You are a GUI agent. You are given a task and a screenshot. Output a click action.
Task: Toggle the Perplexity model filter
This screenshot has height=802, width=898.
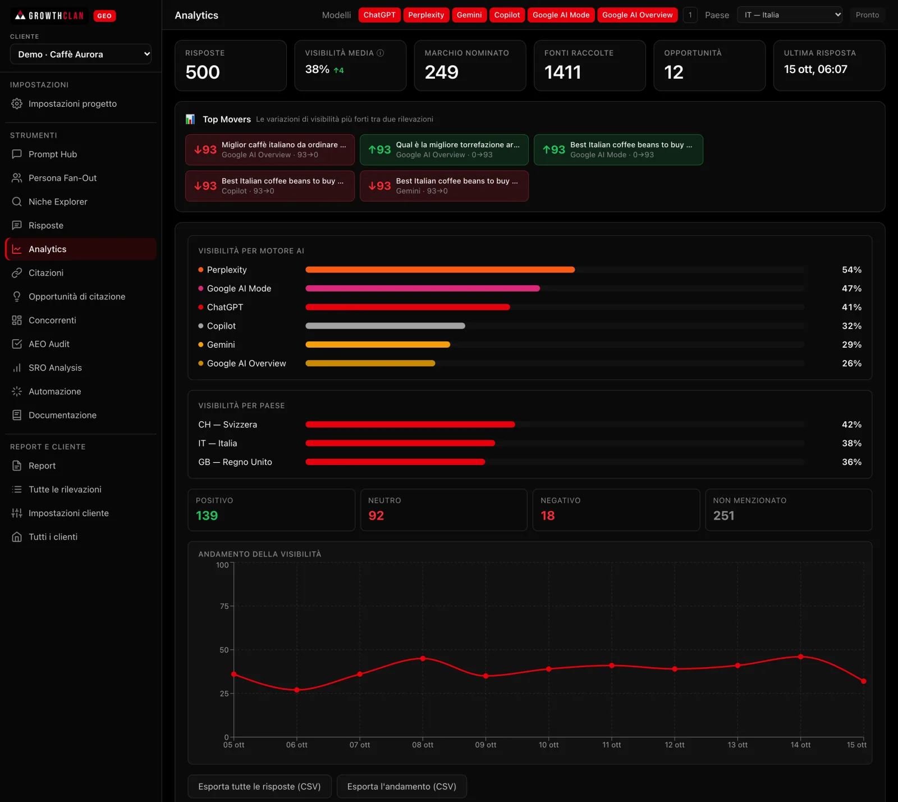click(426, 15)
